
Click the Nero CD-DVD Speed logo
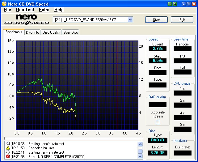coord(27,19)
